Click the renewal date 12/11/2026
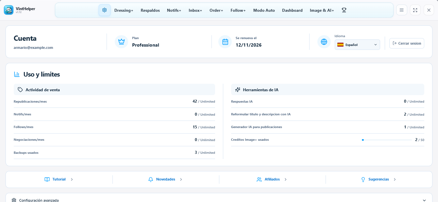 pos(248,45)
